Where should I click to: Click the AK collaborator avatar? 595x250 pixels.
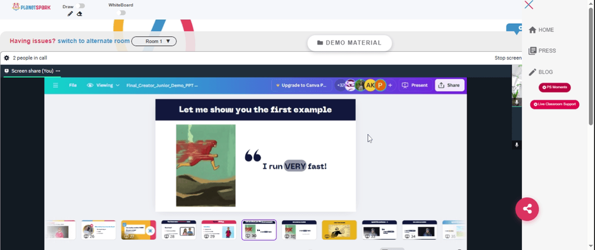pyautogui.click(x=370, y=85)
